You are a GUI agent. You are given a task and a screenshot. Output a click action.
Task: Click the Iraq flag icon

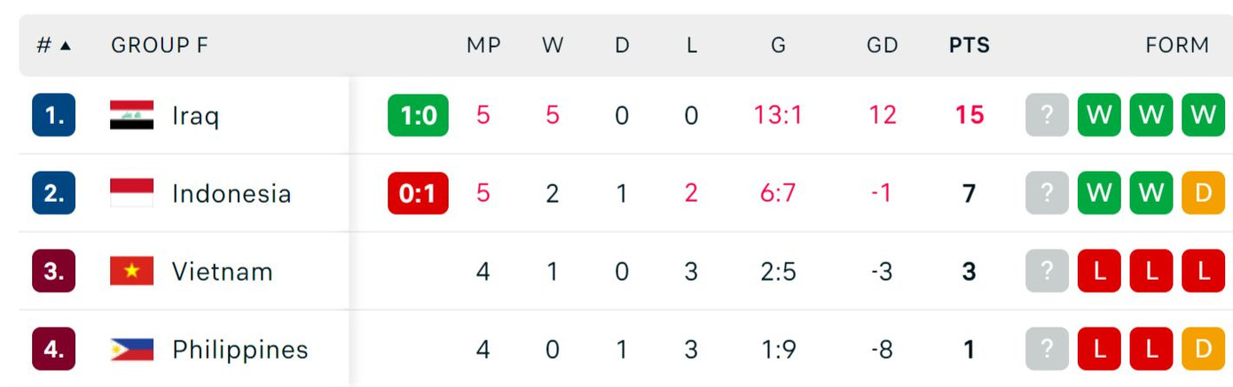coord(131,115)
